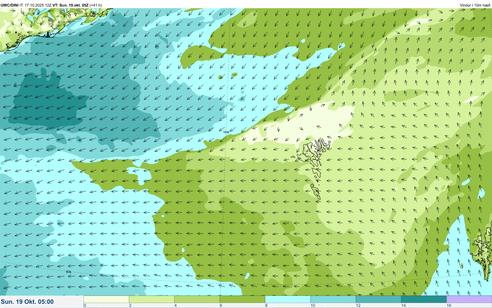Click the 'VT: Sun. 19.okt. 05Z' text
Viewport: 492px width, 308px height.
[x=71, y=5]
